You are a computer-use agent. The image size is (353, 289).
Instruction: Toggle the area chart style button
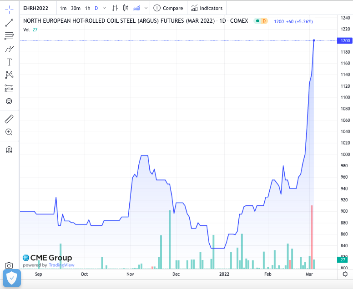pos(136,8)
